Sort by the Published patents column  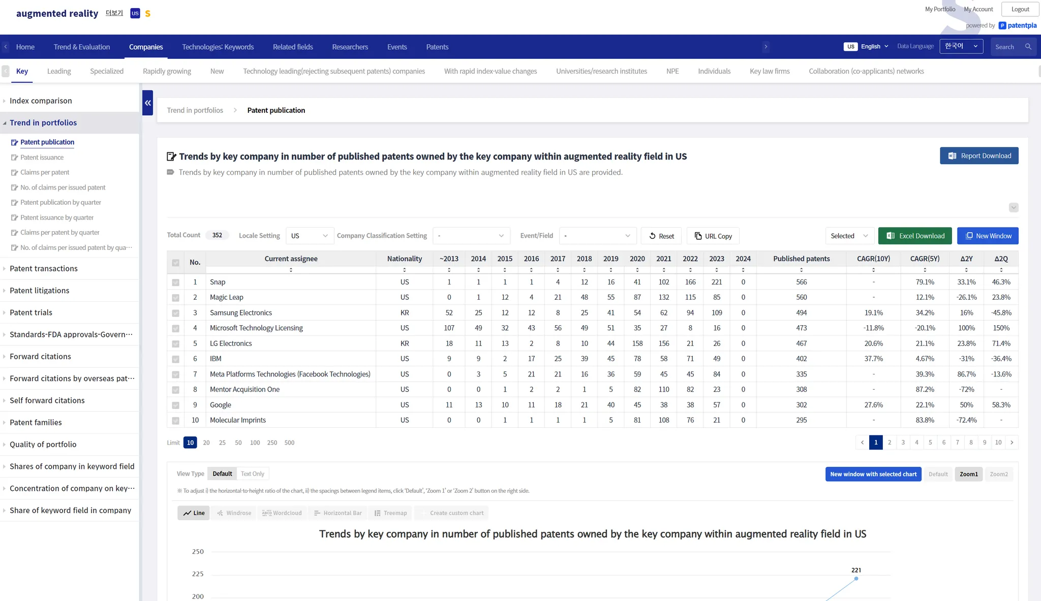[x=801, y=270]
